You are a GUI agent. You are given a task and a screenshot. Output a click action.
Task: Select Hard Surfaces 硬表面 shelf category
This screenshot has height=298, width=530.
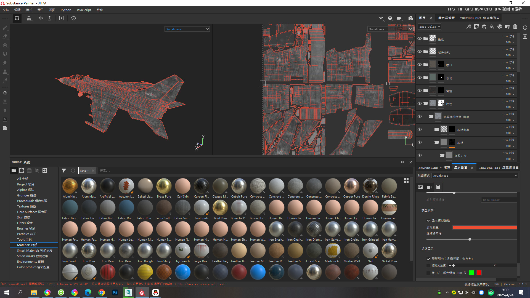point(32,212)
